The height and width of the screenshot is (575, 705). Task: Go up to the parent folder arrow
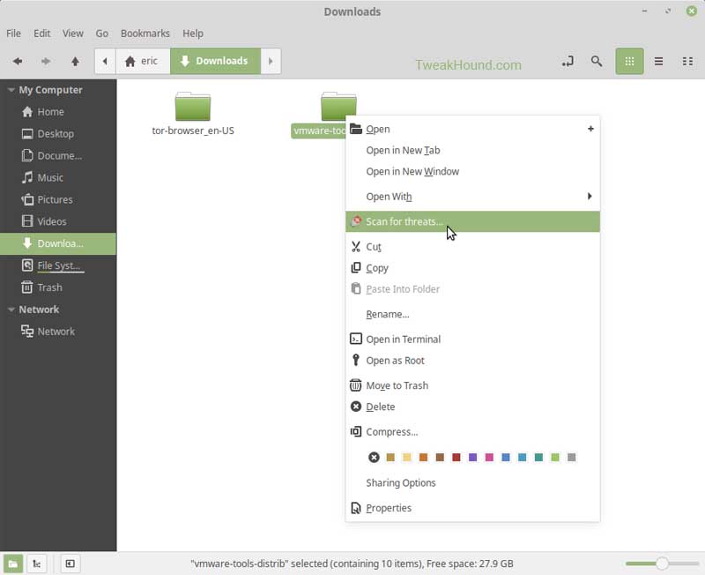(x=75, y=61)
